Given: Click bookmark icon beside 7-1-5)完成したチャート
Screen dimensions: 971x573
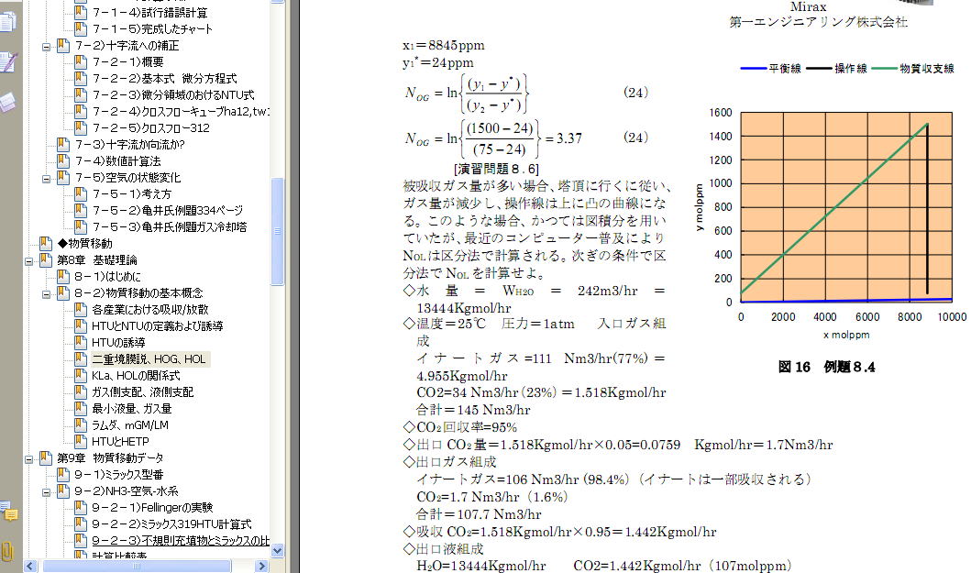Looking at the screenshot, I should point(81,28).
